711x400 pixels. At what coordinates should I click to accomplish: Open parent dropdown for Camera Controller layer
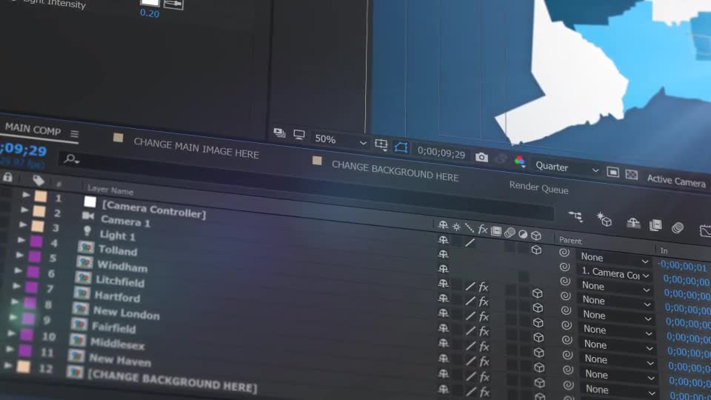click(615, 259)
